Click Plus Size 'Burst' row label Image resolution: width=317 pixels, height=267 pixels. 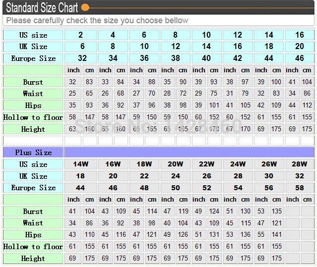click(33, 212)
